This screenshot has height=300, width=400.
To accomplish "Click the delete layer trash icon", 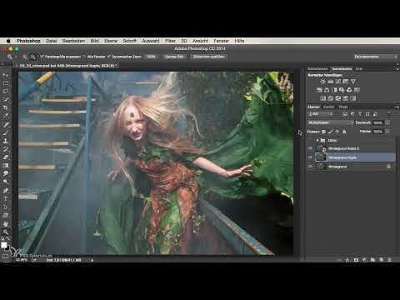I will [x=390, y=260].
